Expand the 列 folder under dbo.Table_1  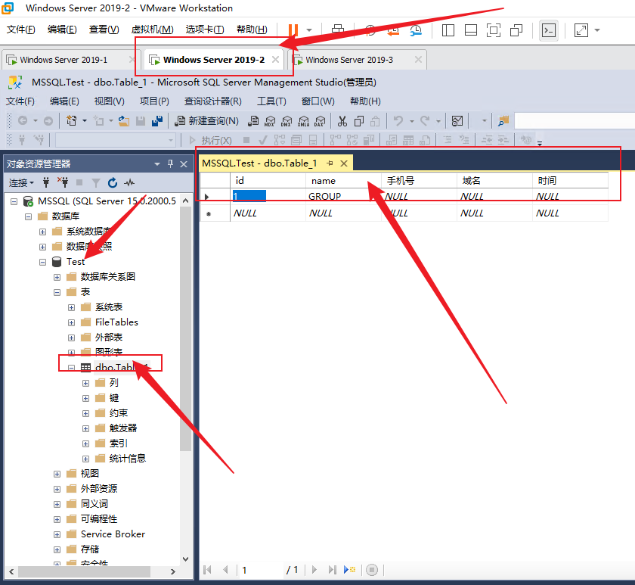pyautogui.click(x=86, y=383)
